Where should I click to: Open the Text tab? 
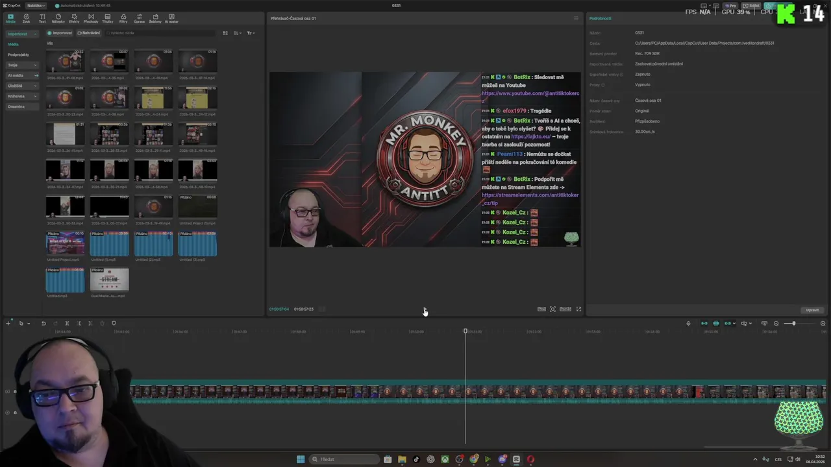[42, 18]
